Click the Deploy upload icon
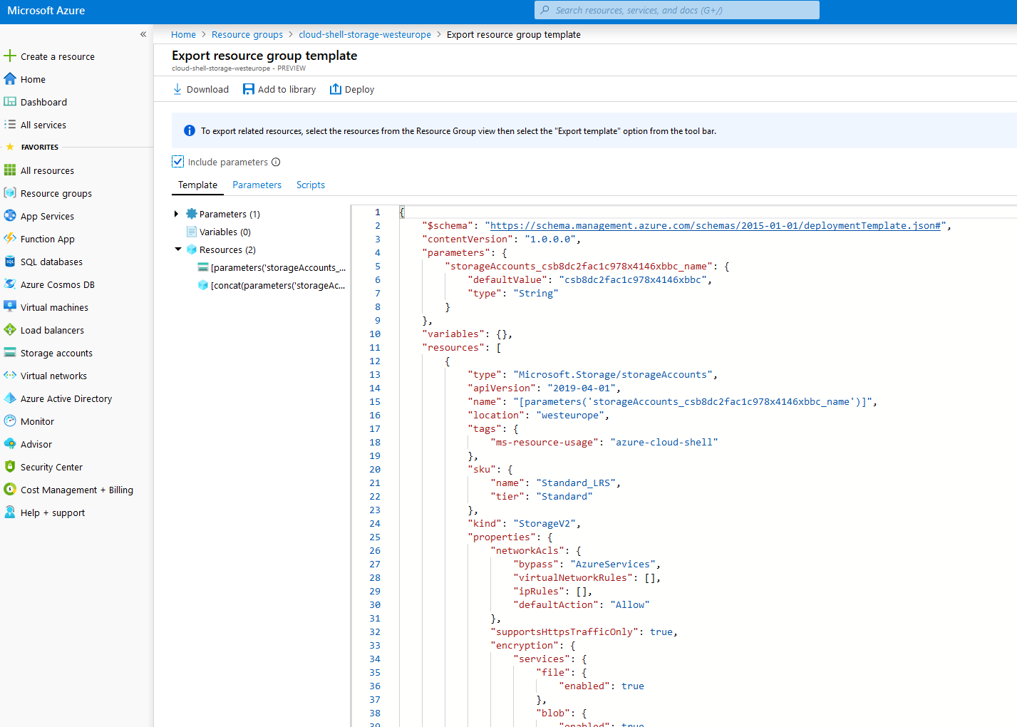Screen dimensions: 1017x727 (336, 89)
